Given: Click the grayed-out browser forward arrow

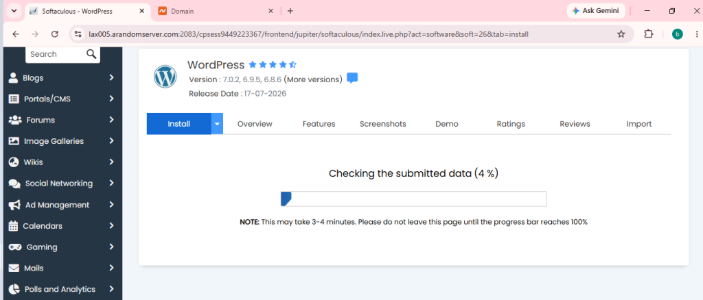Looking at the screenshot, I should [36, 34].
